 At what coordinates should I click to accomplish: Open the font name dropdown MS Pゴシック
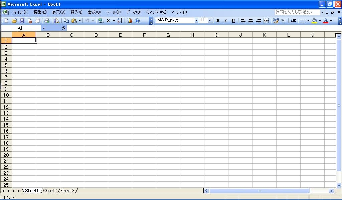[x=196, y=21]
